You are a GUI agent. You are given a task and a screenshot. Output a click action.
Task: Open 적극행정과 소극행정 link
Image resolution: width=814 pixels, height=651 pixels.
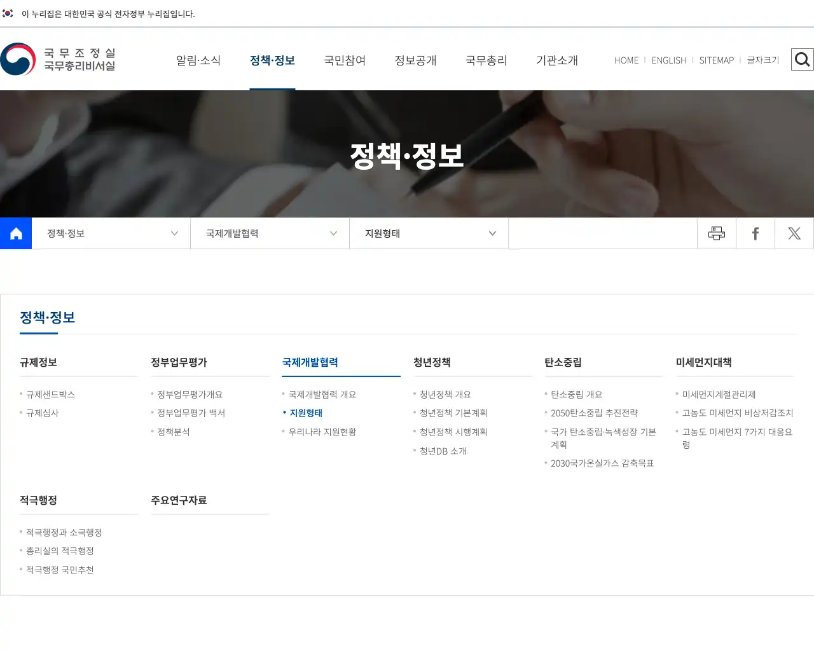coord(64,532)
